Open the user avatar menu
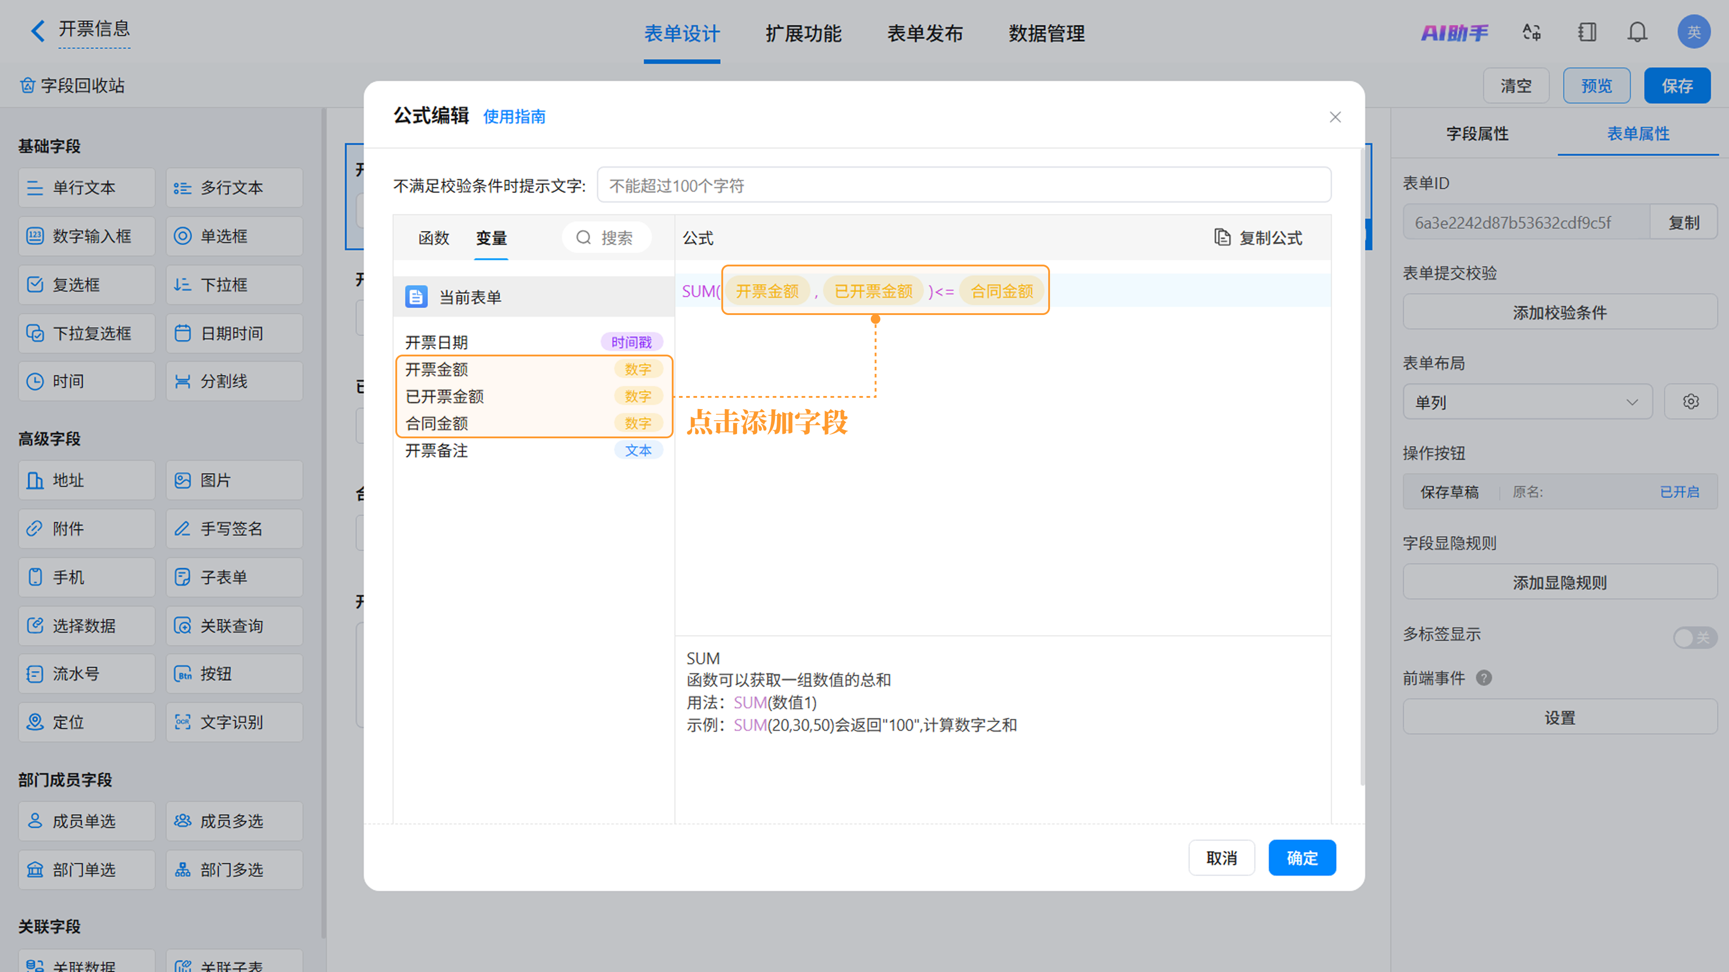The width and height of the screenshot is (1729, 972). click(x=1694, y=31)
